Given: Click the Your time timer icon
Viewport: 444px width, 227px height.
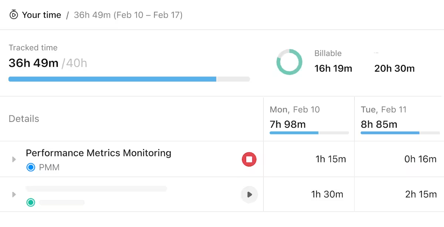Looking at the screenshot, I should click(x=14, y=15).
